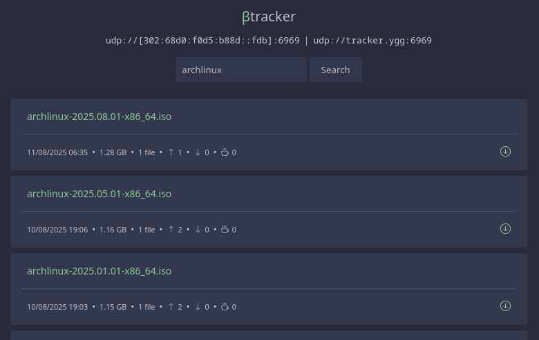Focus the search field containing archlinux
This screenshot has height=340, width=539.
[241, 70]
